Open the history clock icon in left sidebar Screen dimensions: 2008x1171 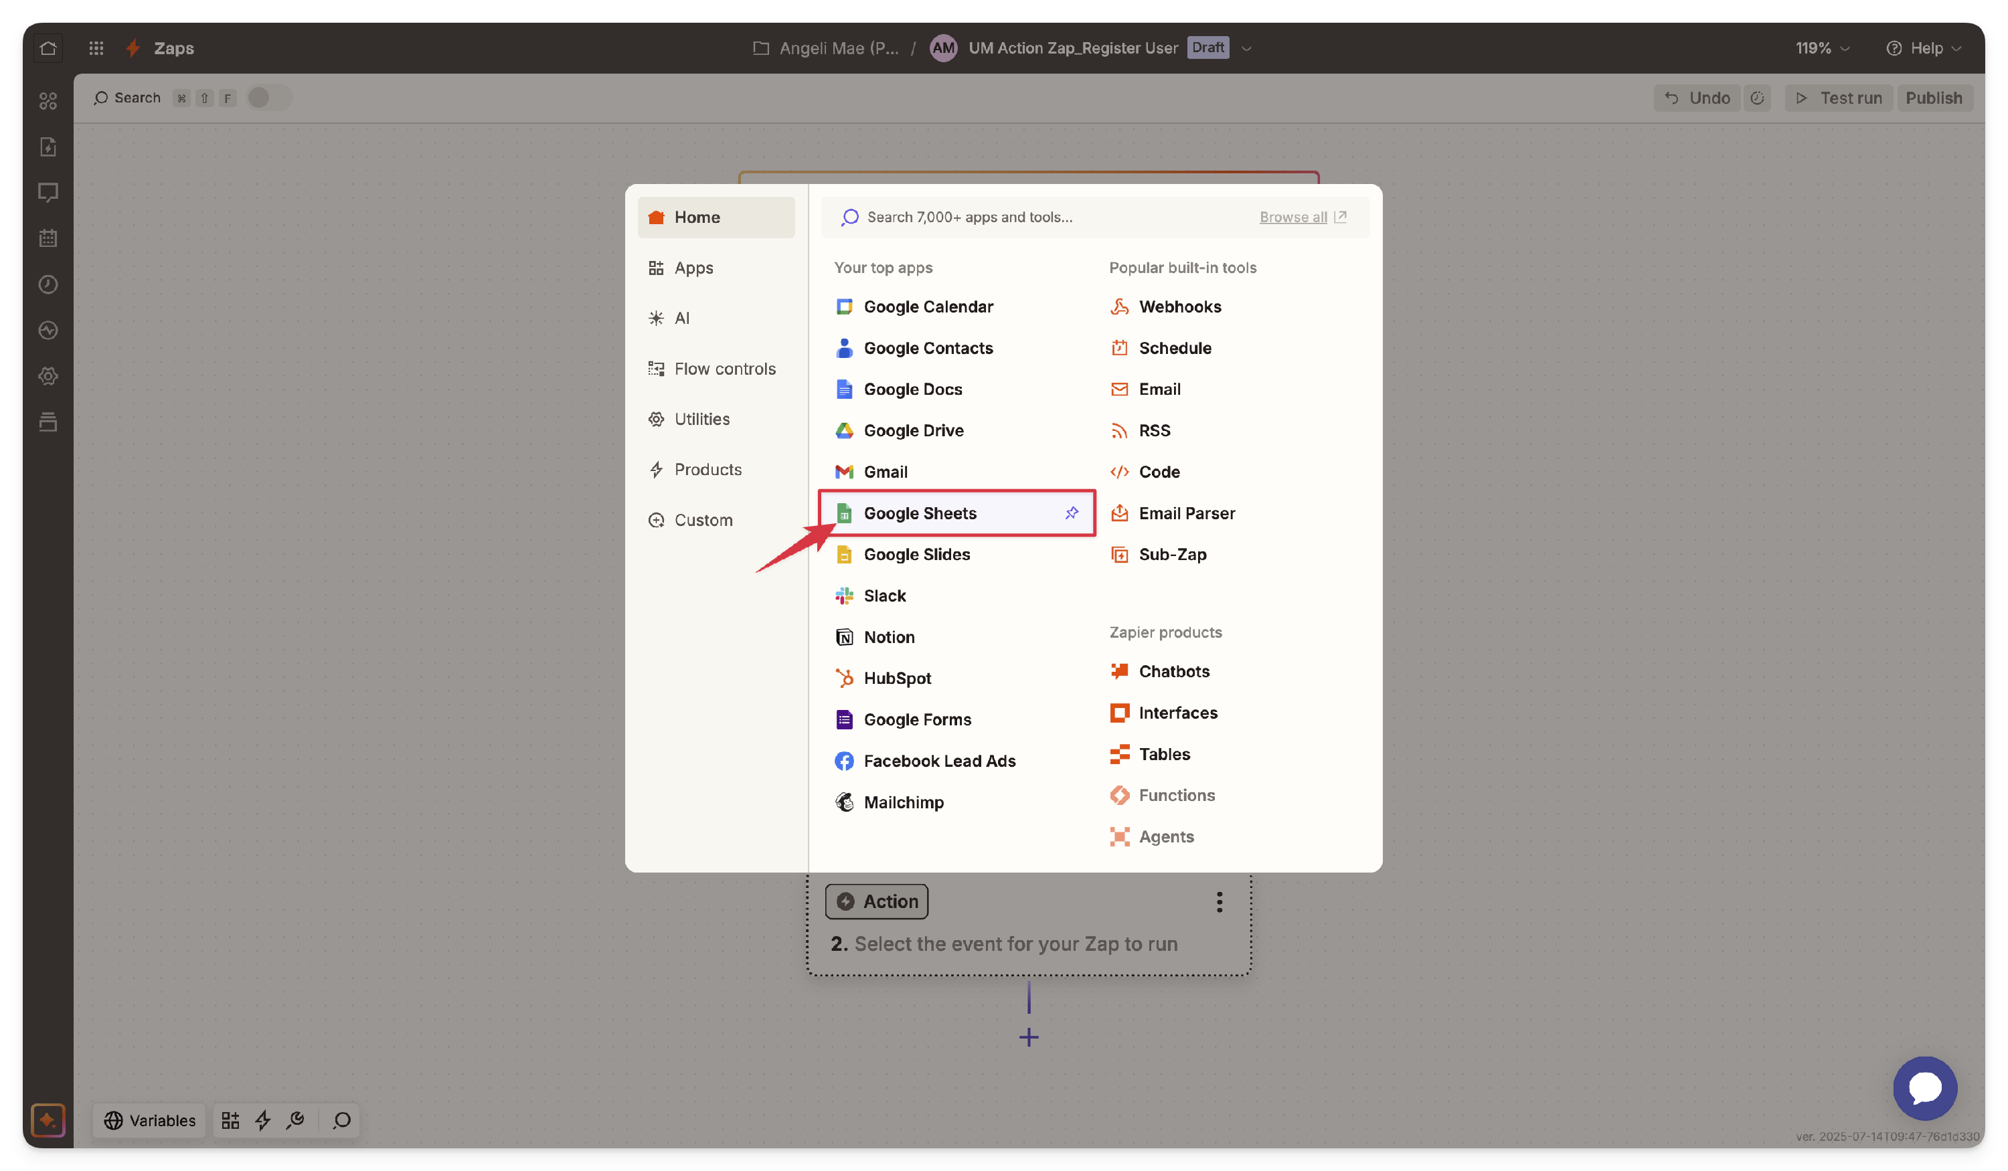(x=48, y=284)
